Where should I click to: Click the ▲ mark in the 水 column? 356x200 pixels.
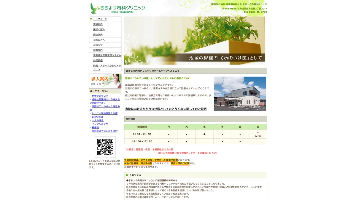point(204,134)
